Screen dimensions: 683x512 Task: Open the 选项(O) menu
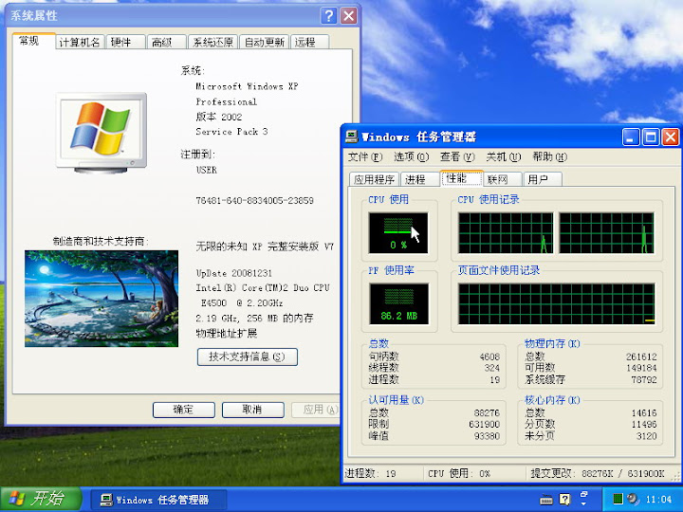(411, 156)
